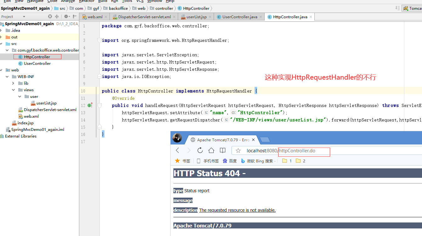Open the 百度 bookmark
The width and height of the screenshot is (422, 236).
[230, 161]
